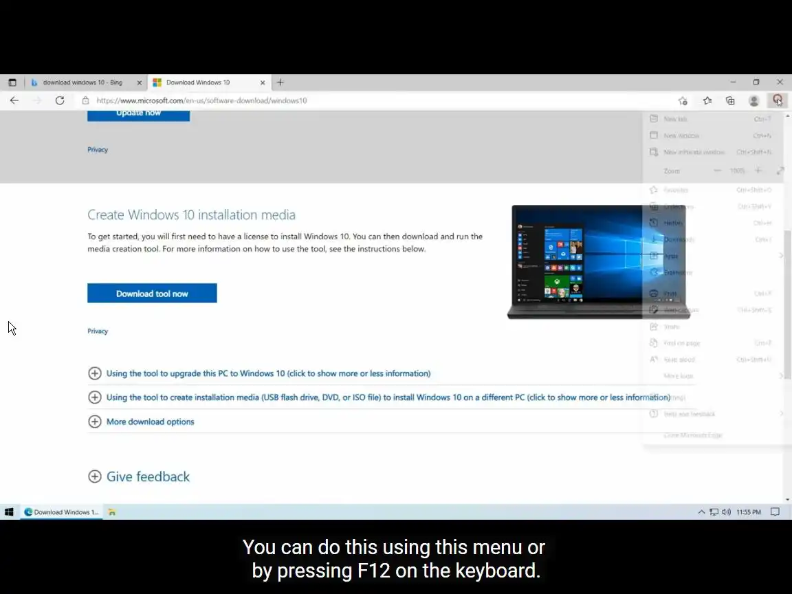
Task: Open the Favorites toolbar icon
Action: (x=707, y=100)
